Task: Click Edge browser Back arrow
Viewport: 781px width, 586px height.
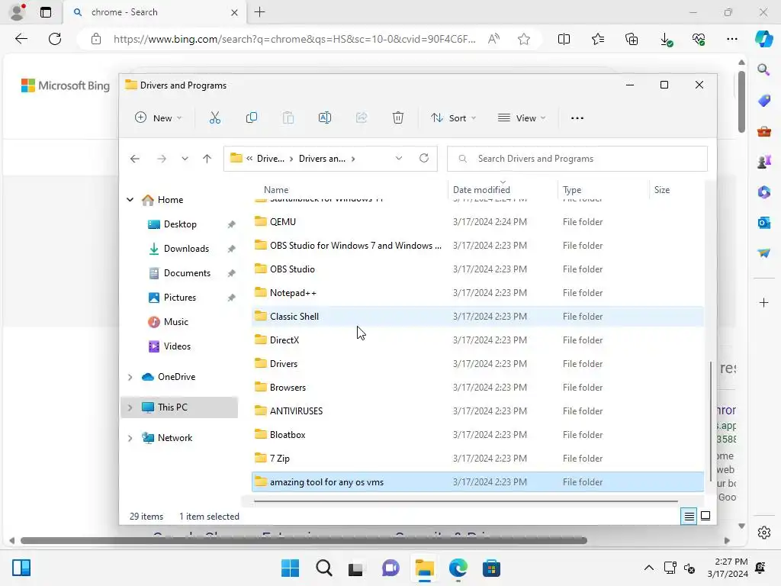Action: 21,39
